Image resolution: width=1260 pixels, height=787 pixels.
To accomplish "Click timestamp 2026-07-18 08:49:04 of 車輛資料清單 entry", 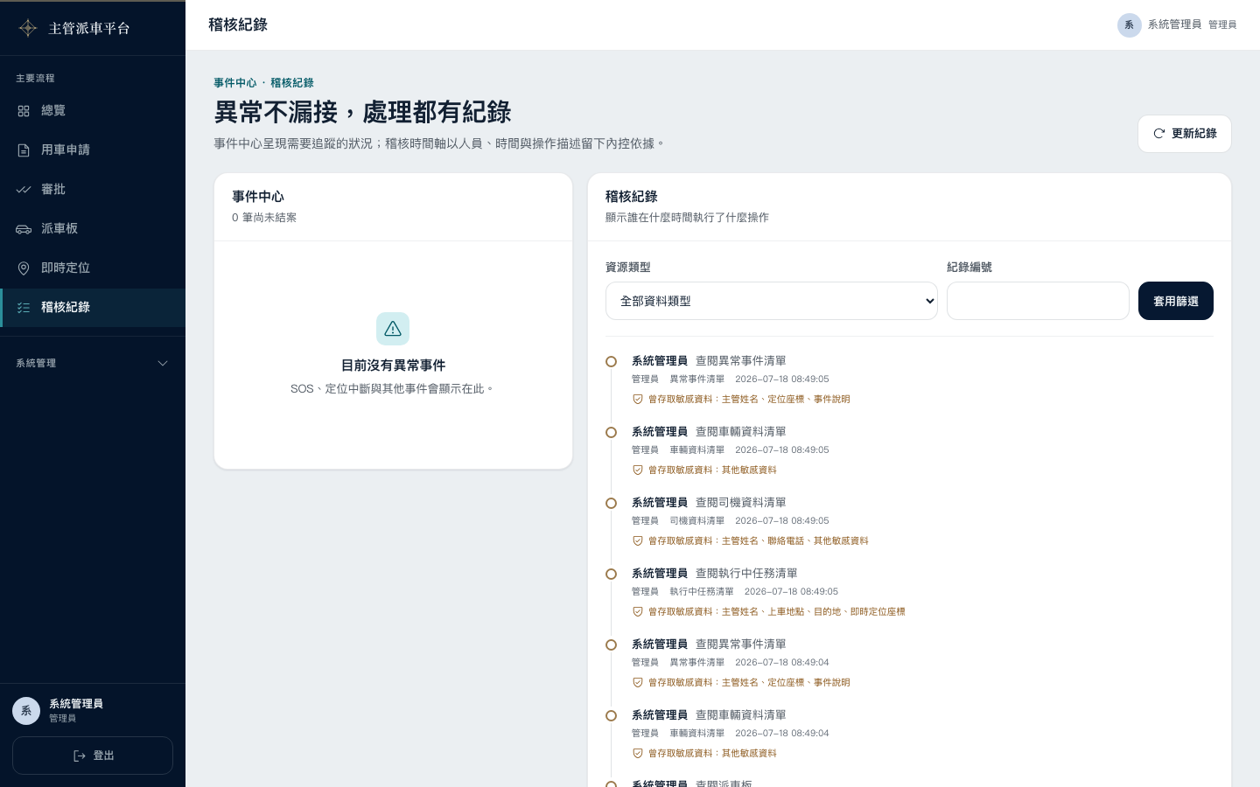I will tap(781, 734).
